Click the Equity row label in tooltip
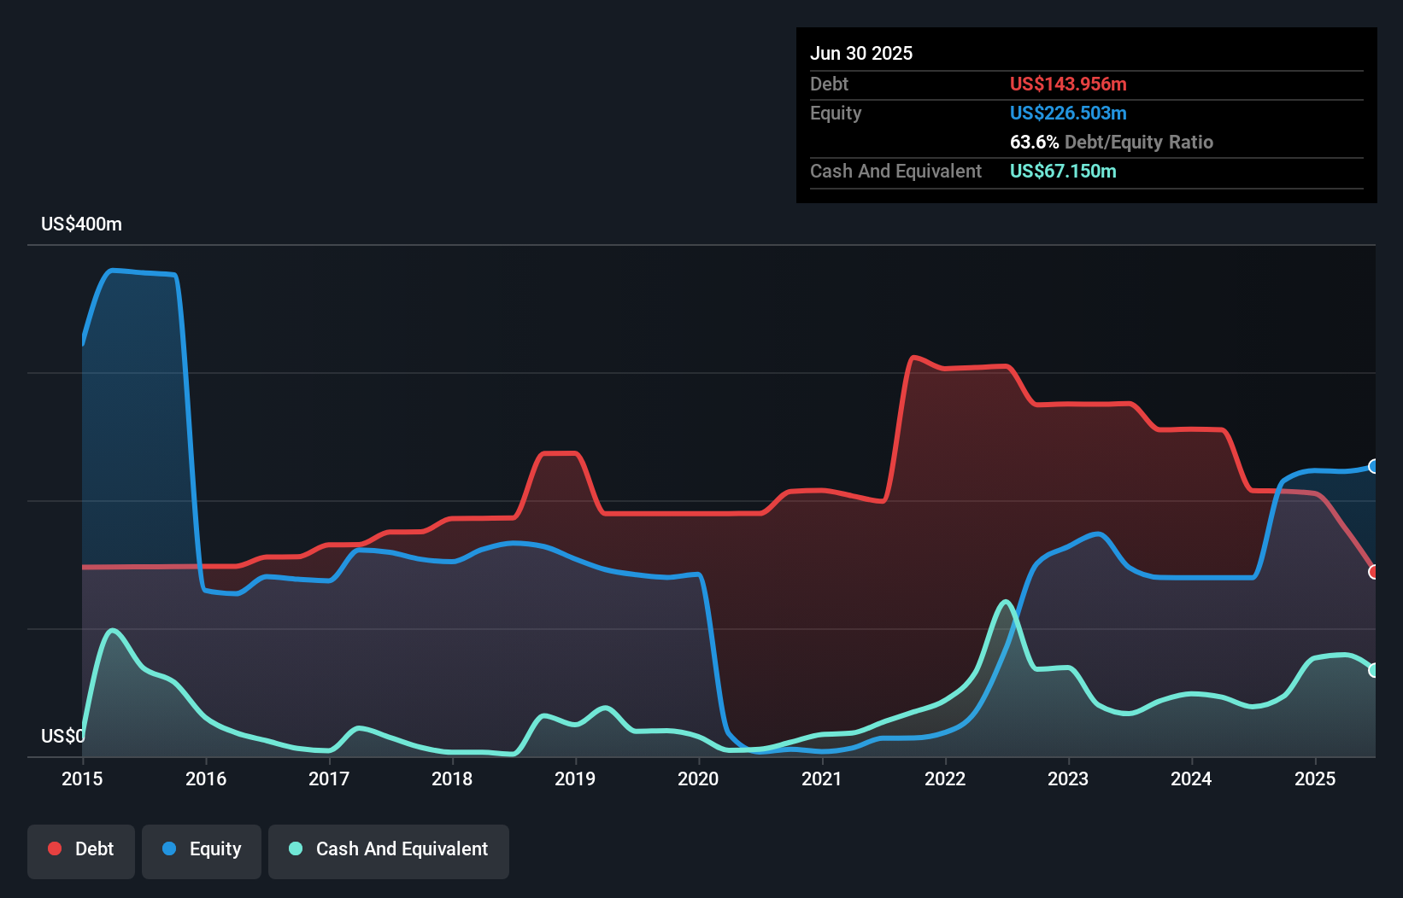The height and width of the screenshot is (898, 1403). pyautogui.click(x=836, y=113)
